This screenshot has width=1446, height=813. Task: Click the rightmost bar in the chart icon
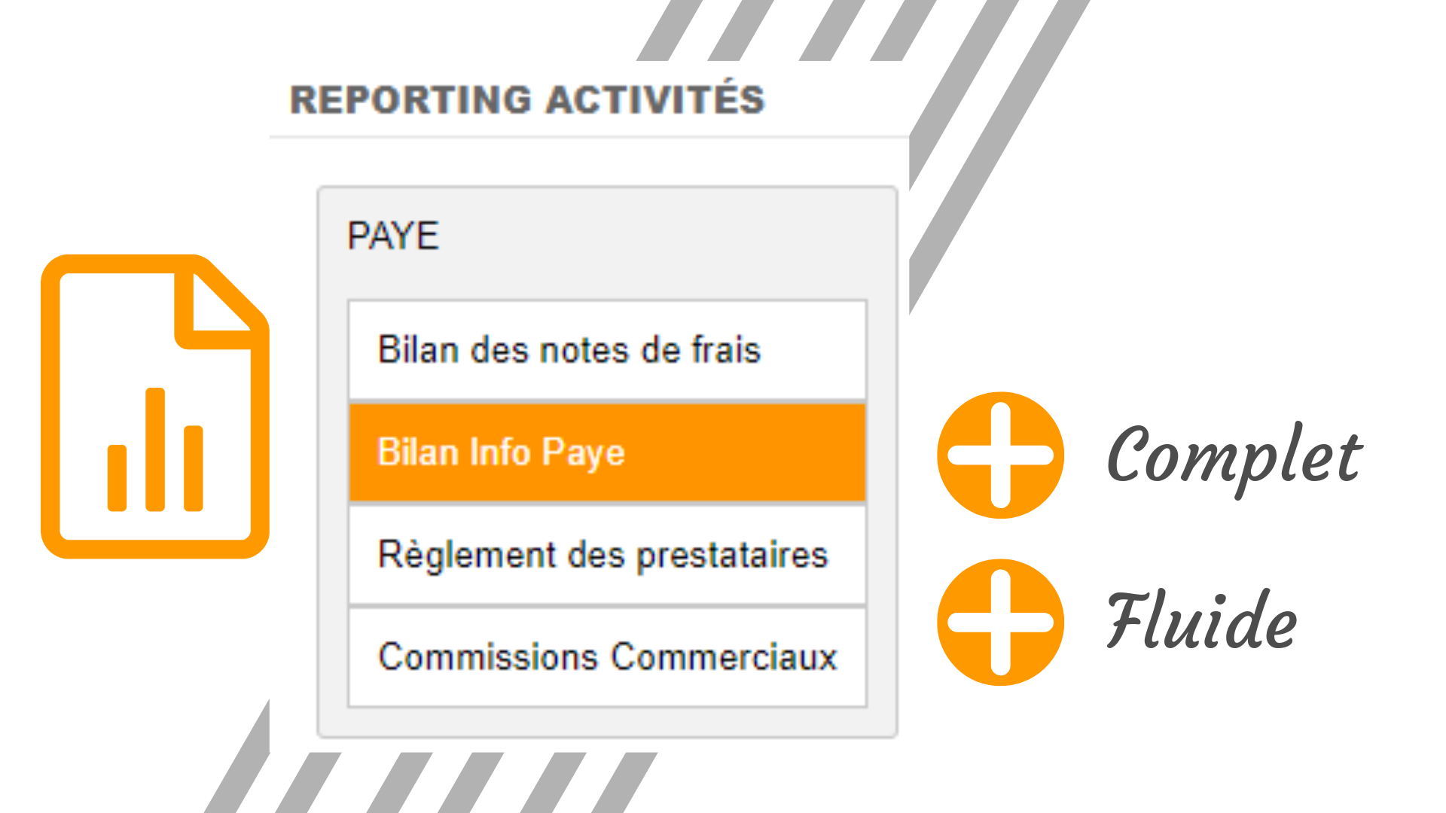pyautogui.click(x=194, y=468)
